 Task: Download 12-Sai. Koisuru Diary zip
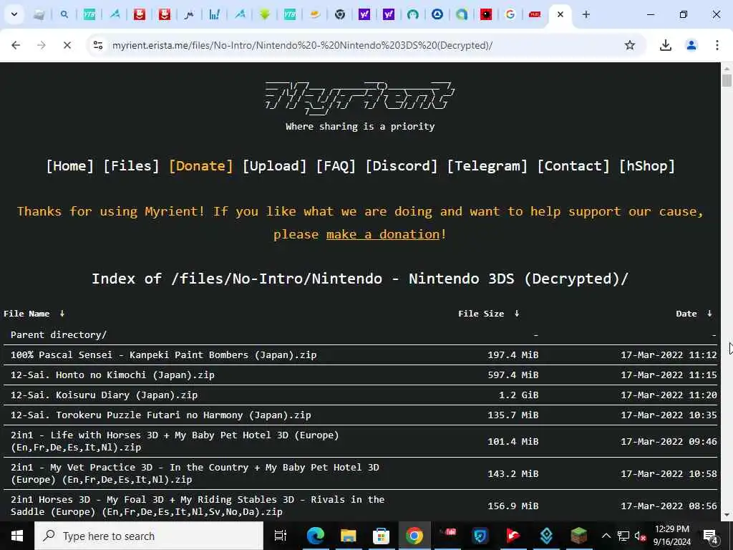click(x=104, y=395)
